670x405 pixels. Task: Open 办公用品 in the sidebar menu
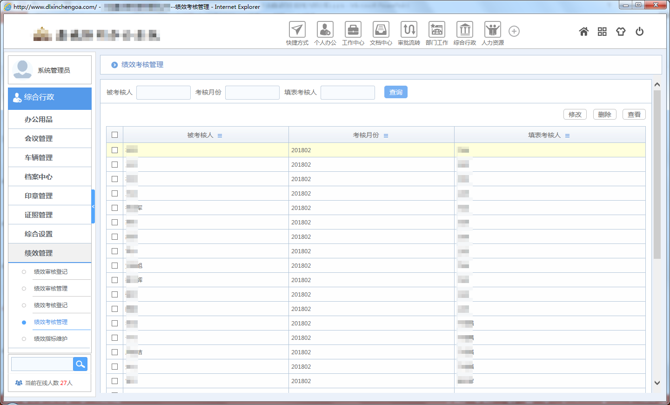[x=39, y=120]
